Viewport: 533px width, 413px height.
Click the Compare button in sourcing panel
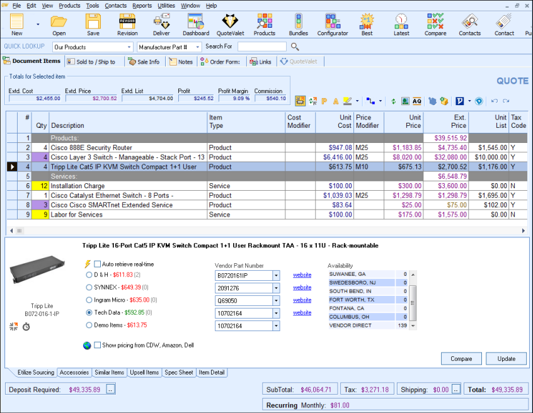click(461, 359)
